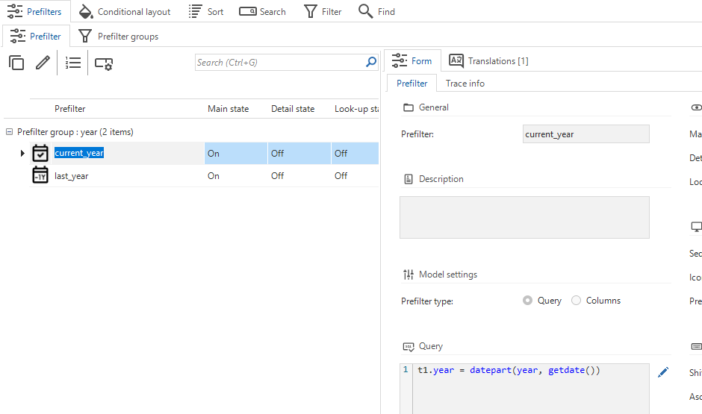The image size is (702, 414).
Task: Click the Query section icon
Action: coord(409,346)
